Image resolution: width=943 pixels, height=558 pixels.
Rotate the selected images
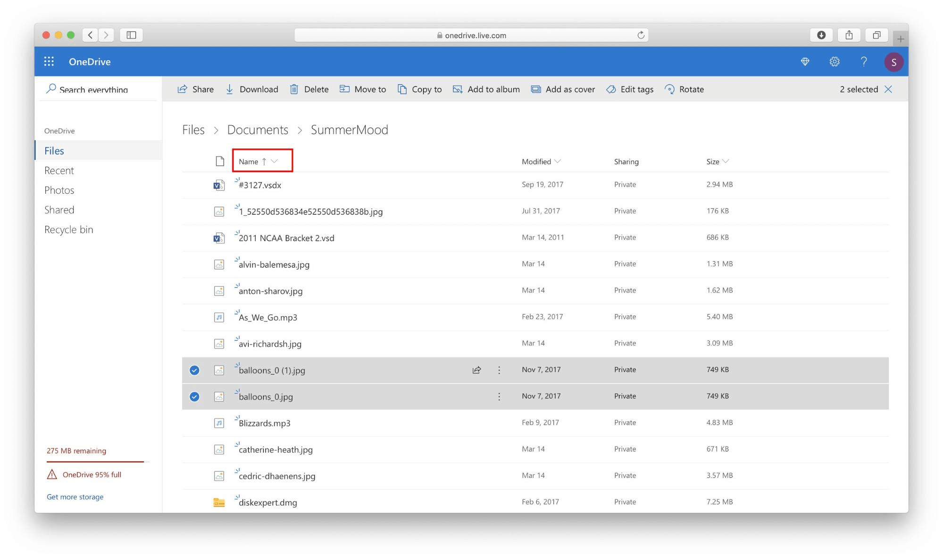[669, 89]
